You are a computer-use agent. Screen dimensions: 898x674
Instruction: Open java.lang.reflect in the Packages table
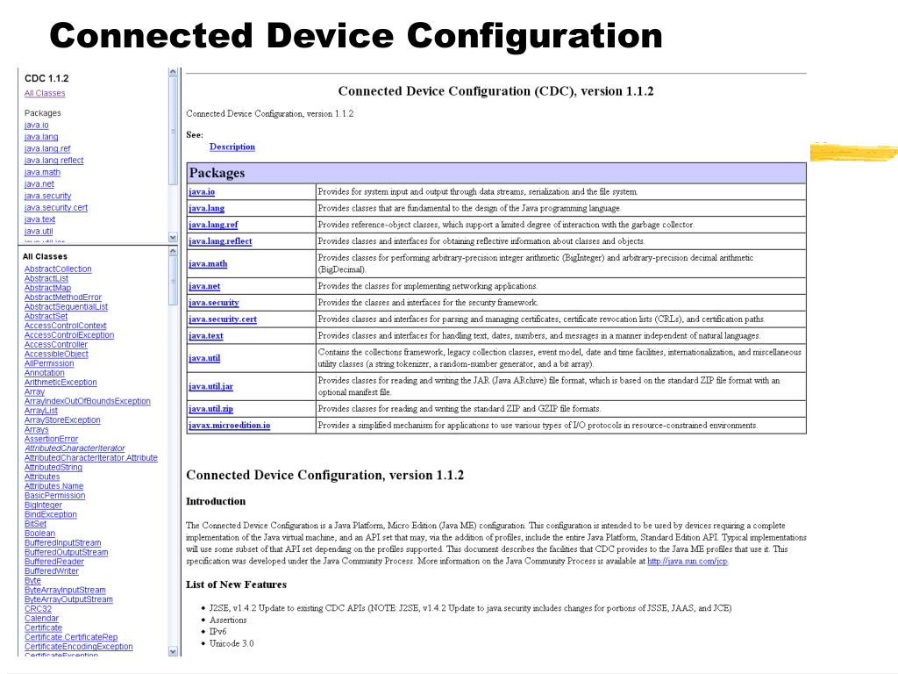[220, 241]
